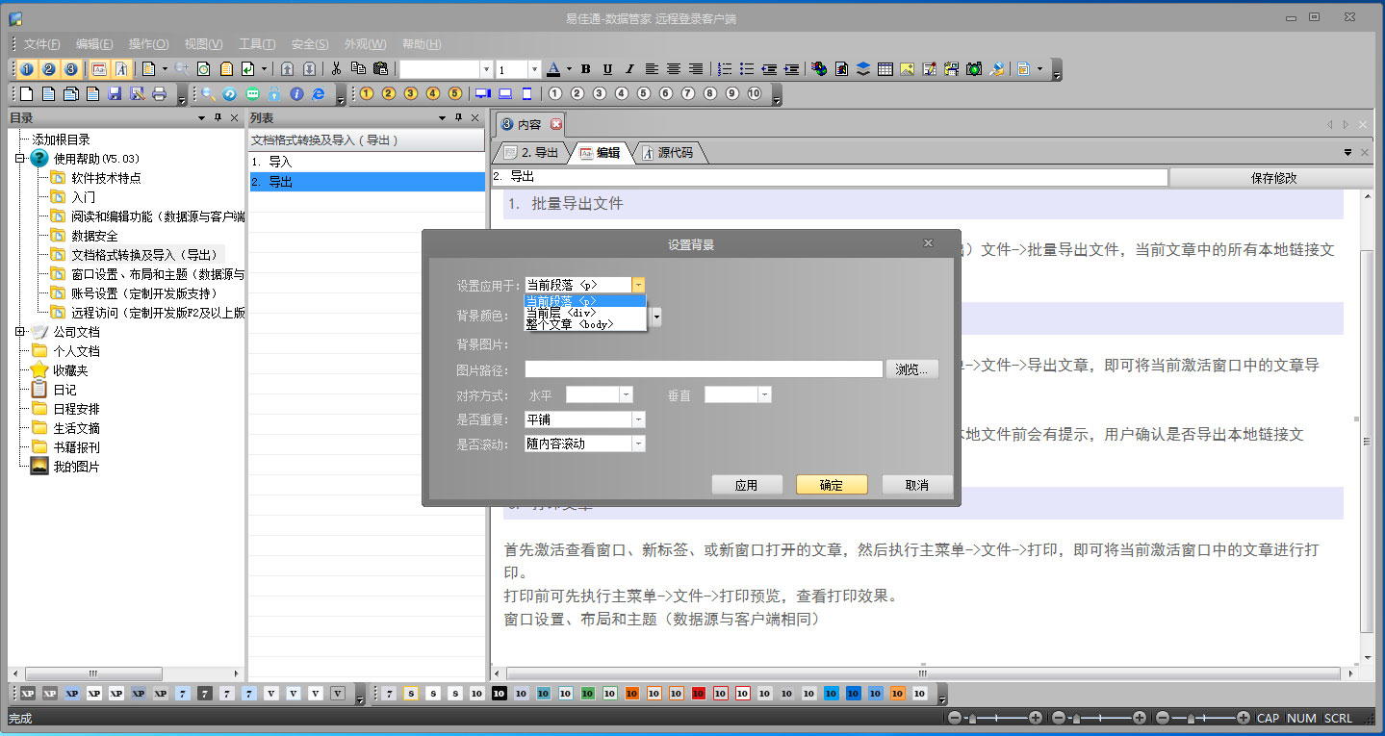Pick the green 10 theme swatch
Image resolution: width=1385 pixels, height=736 pixels.
pyautogui.click(x=588, y=693)
